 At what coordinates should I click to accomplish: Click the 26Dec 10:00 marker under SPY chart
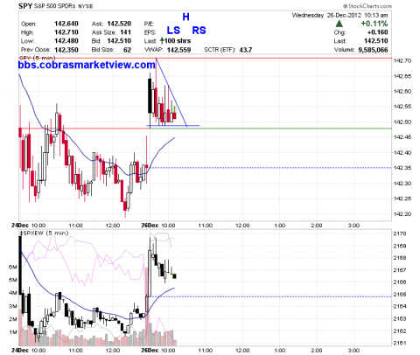tap(158, 226)
